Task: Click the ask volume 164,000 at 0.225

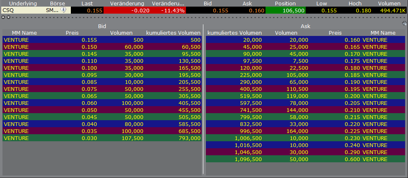Action: [298, 131]
